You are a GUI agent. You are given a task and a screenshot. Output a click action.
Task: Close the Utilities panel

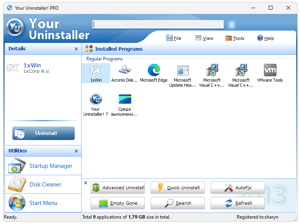pyautogui.click(x=76, y=151)
